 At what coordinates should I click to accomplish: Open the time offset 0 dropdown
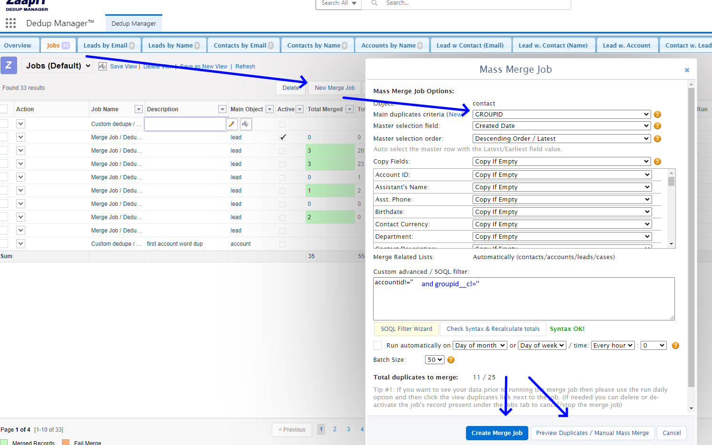pyautogui.click(x=653, y=346)
